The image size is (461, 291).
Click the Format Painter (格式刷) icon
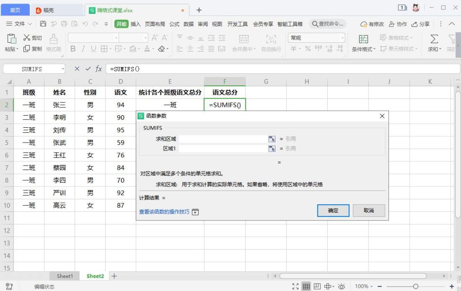pyautogui.click(x=54, y=43)
